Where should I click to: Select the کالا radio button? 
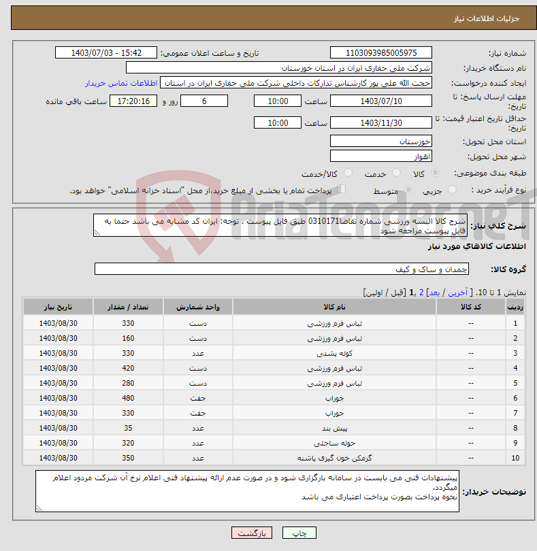click(x=435, y=173)
